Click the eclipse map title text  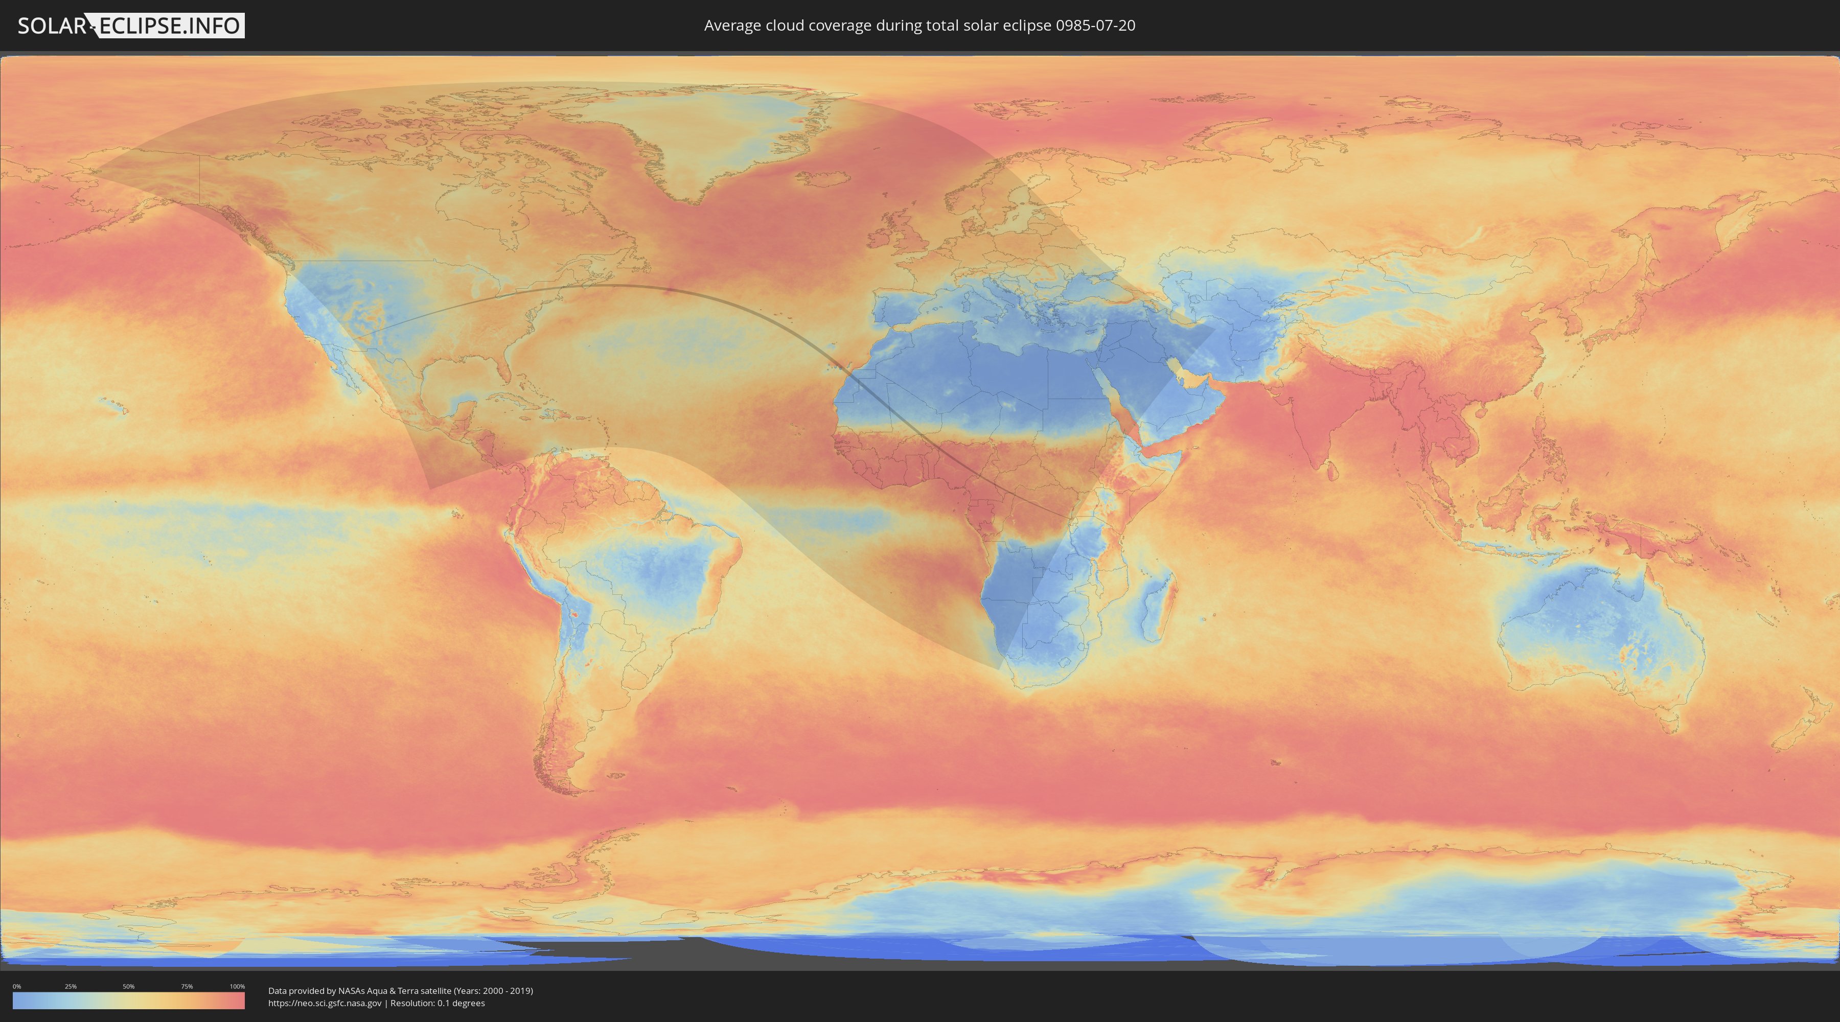[919, 26]
